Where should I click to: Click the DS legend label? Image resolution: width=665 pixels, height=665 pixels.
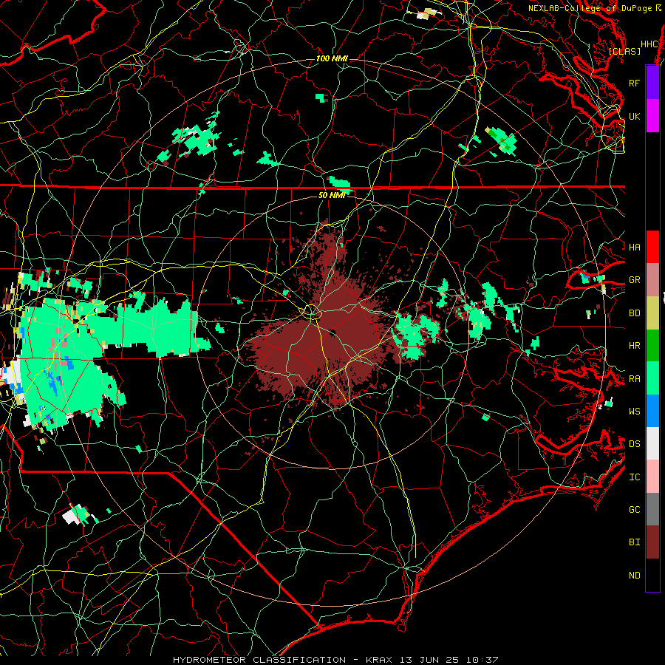634,444
